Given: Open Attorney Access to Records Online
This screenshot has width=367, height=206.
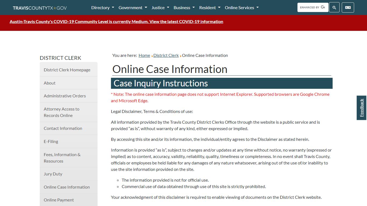Looking at the screenshot, I should 69,112.
